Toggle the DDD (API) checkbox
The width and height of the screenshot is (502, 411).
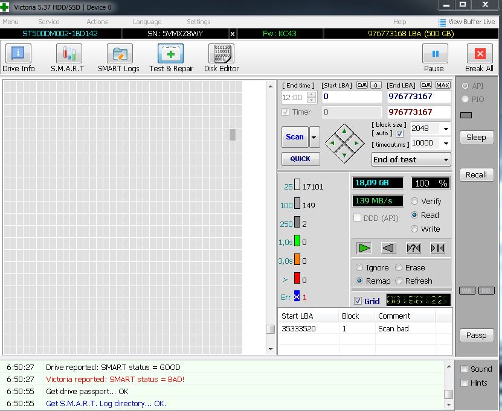pyautogui.click(x=357, y=218)
